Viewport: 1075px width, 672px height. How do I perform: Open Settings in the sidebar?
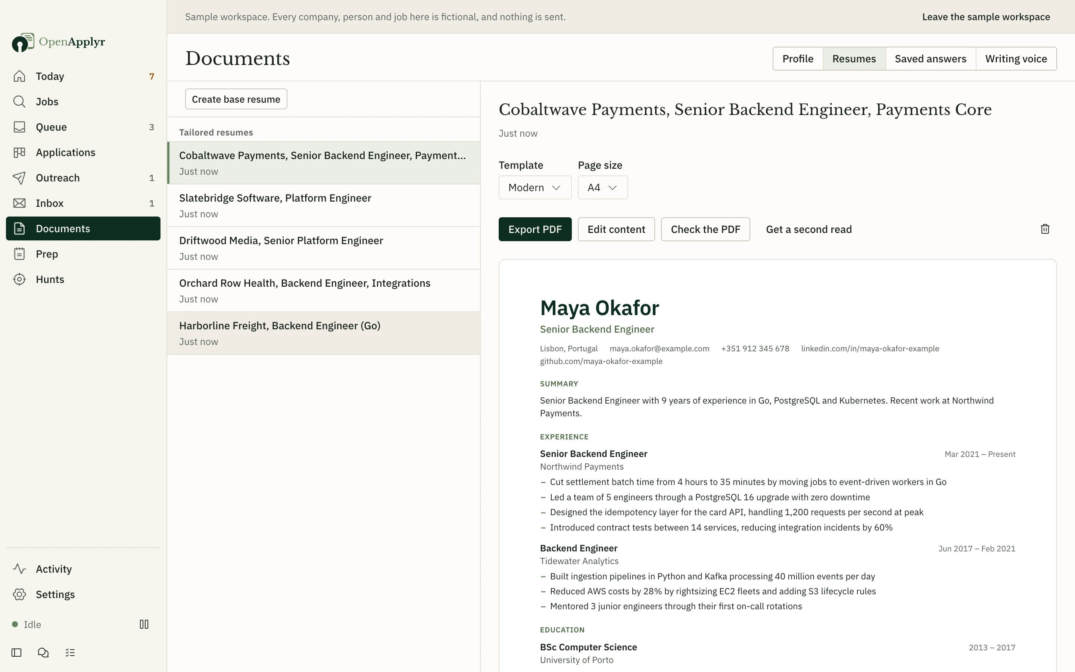coord(83,594)
